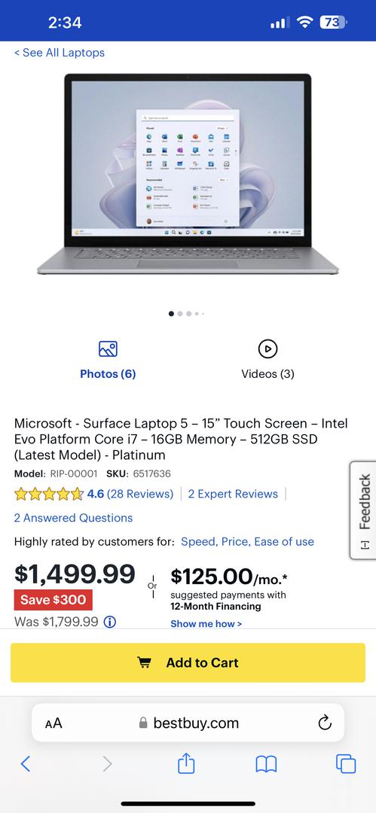Open AA reader text options
The image size is (376, 813).
point(53,723)
